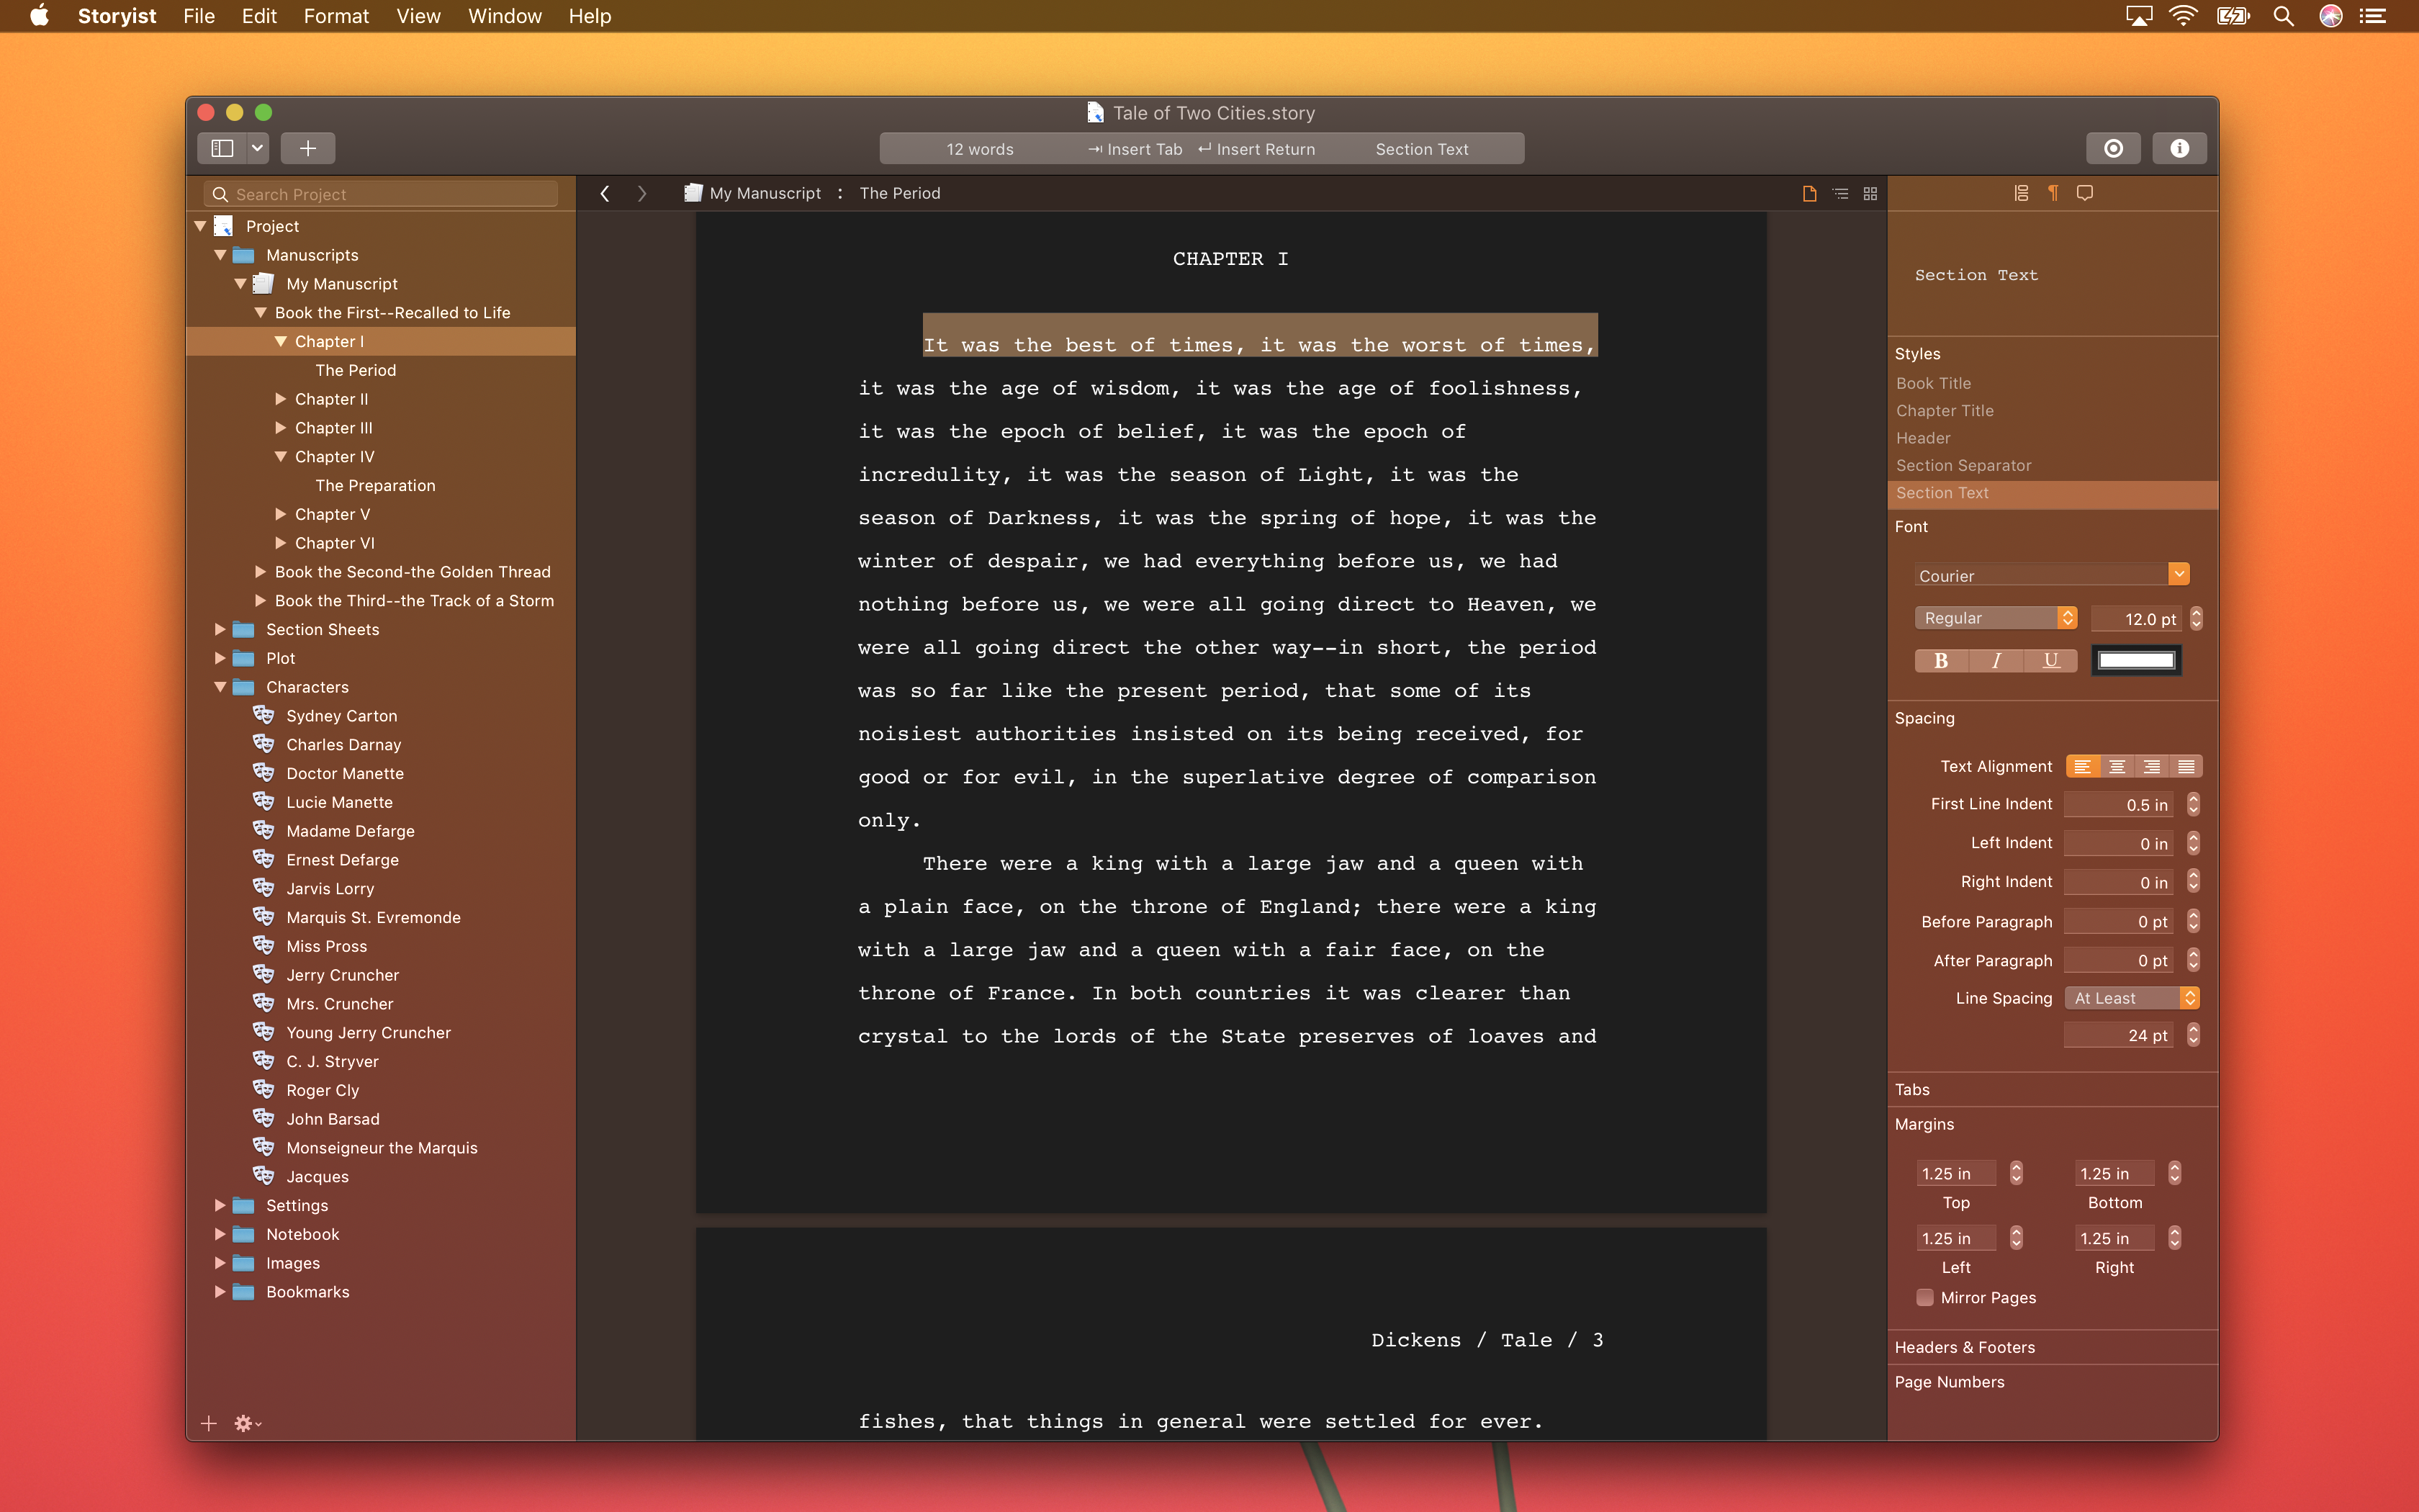Open the inspector info button
Screen dimensions: 2419x1512
2179,148
